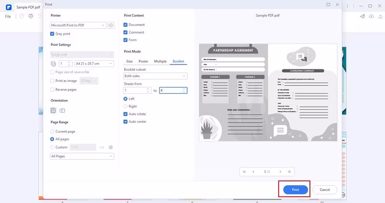Switch to the Poster print mode tab

(143, 62)
